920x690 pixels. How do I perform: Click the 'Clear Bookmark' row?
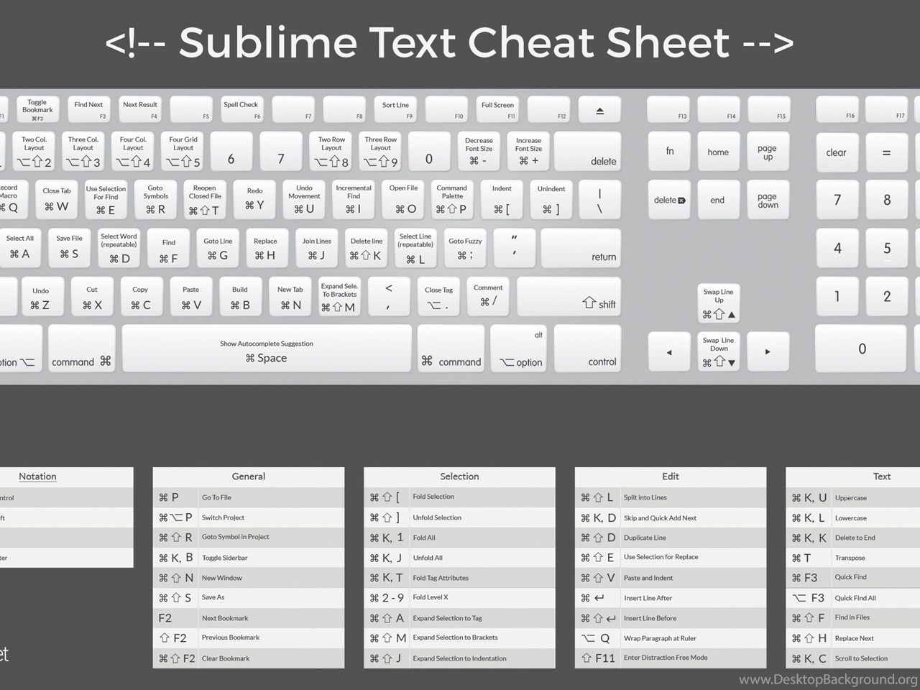pos(249,658)
